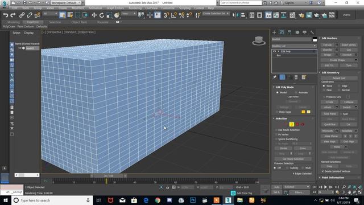Open the Modifier List dropdown
364x205 pixels.
[x=294, y=46]
